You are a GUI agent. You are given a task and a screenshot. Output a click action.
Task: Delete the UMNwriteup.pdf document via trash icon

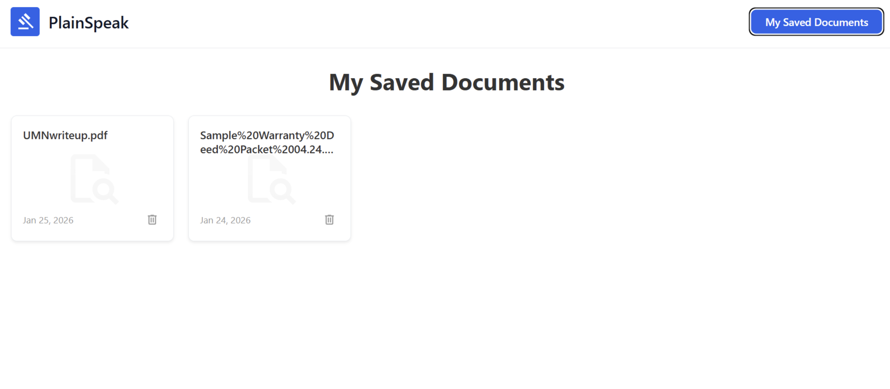(152, 219)
